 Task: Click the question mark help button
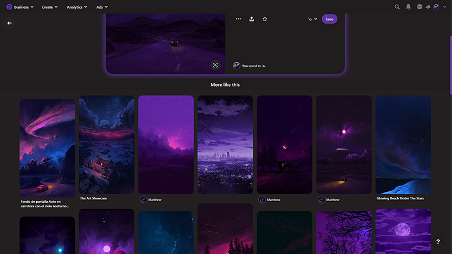click(x=438, y=241)
